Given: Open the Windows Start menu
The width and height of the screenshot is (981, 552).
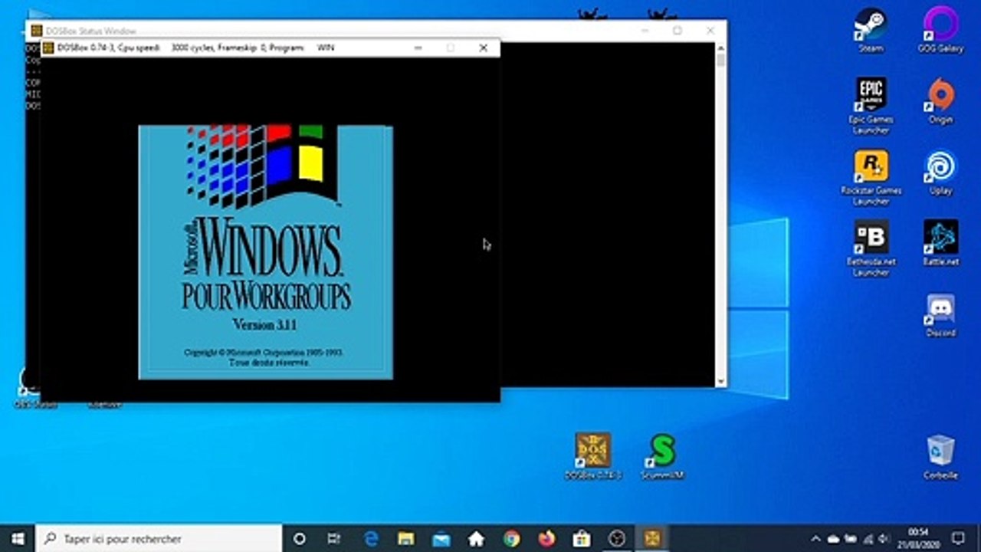Looking at the screenshot, I should pyautogui.click(x=18, y=538).
